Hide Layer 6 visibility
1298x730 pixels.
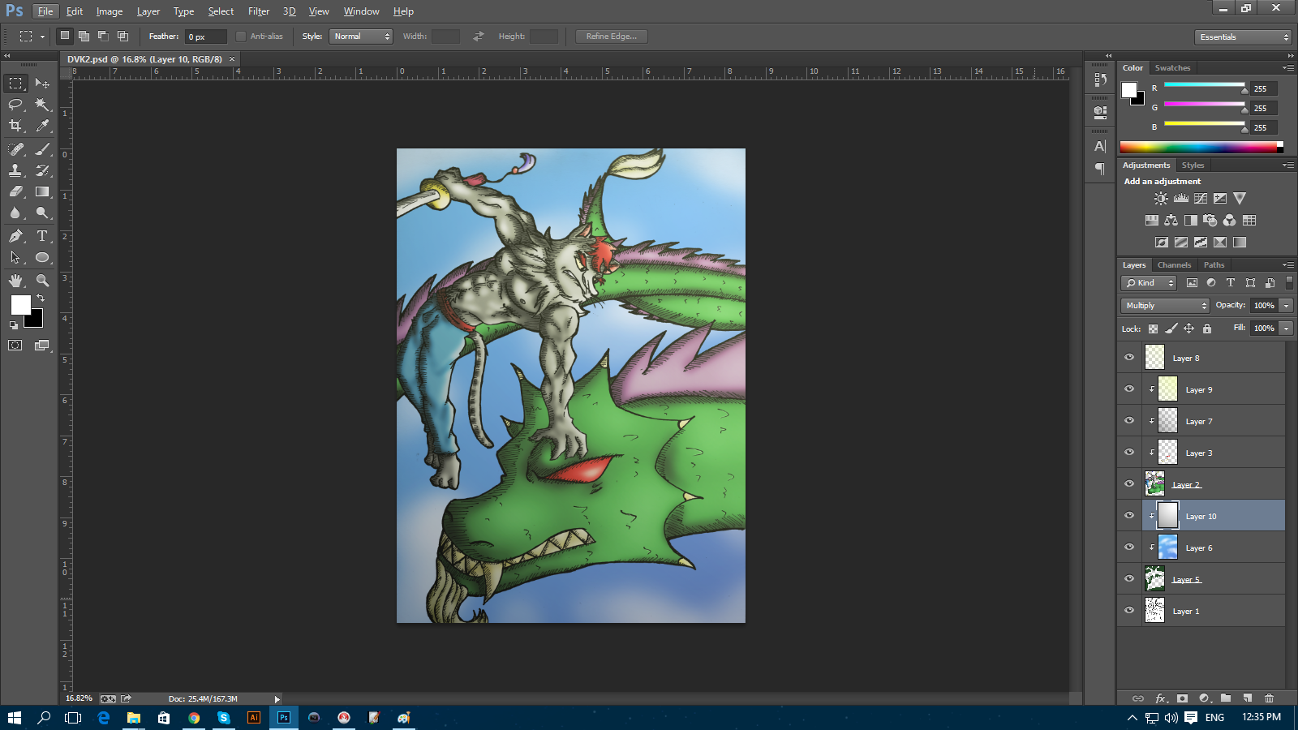pyautogui.click(x=1129, y=547)
